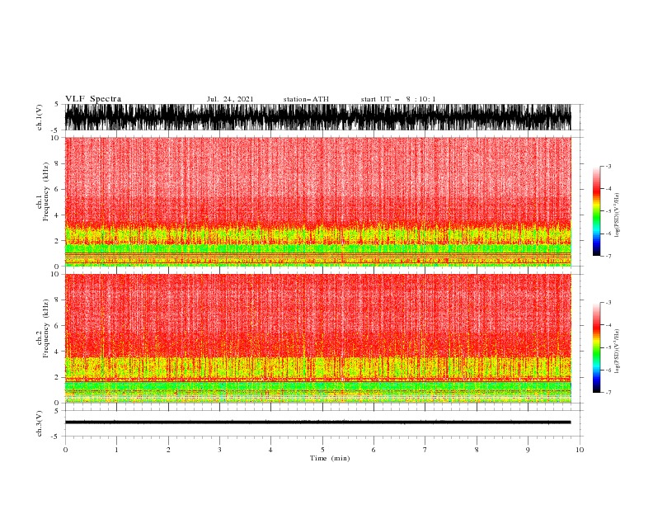The height and width of the screenshot is (505, 653).
Task: Click the ch.1 waveform plot at top
Action: [x=318, y=117]
